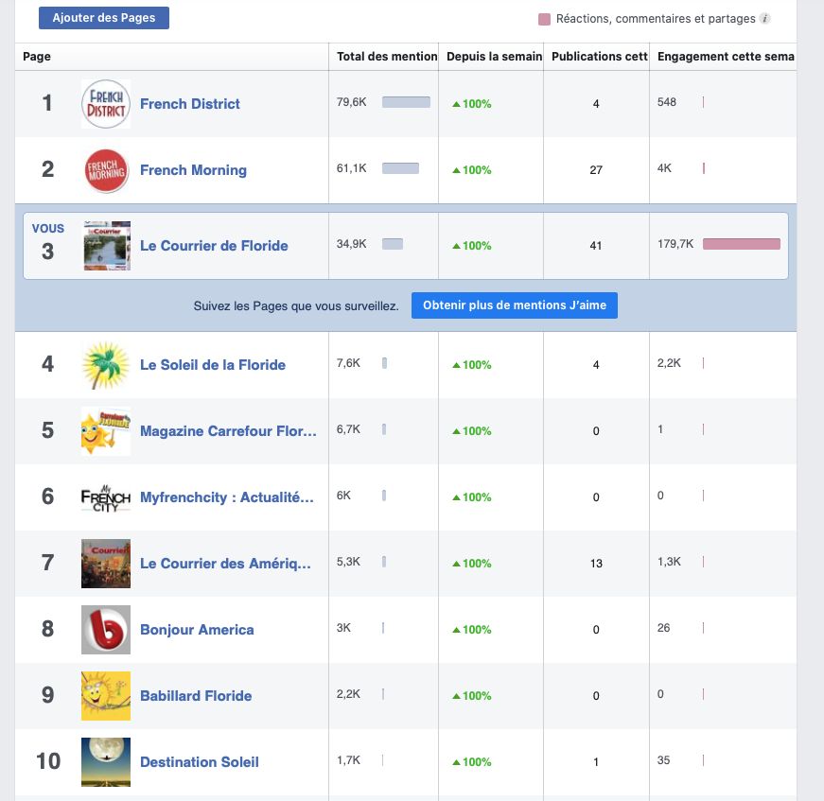Click the French Morning red logo
Image resolution: width=824 pixels, height=801 pixels.
click(x=106, y=170)
